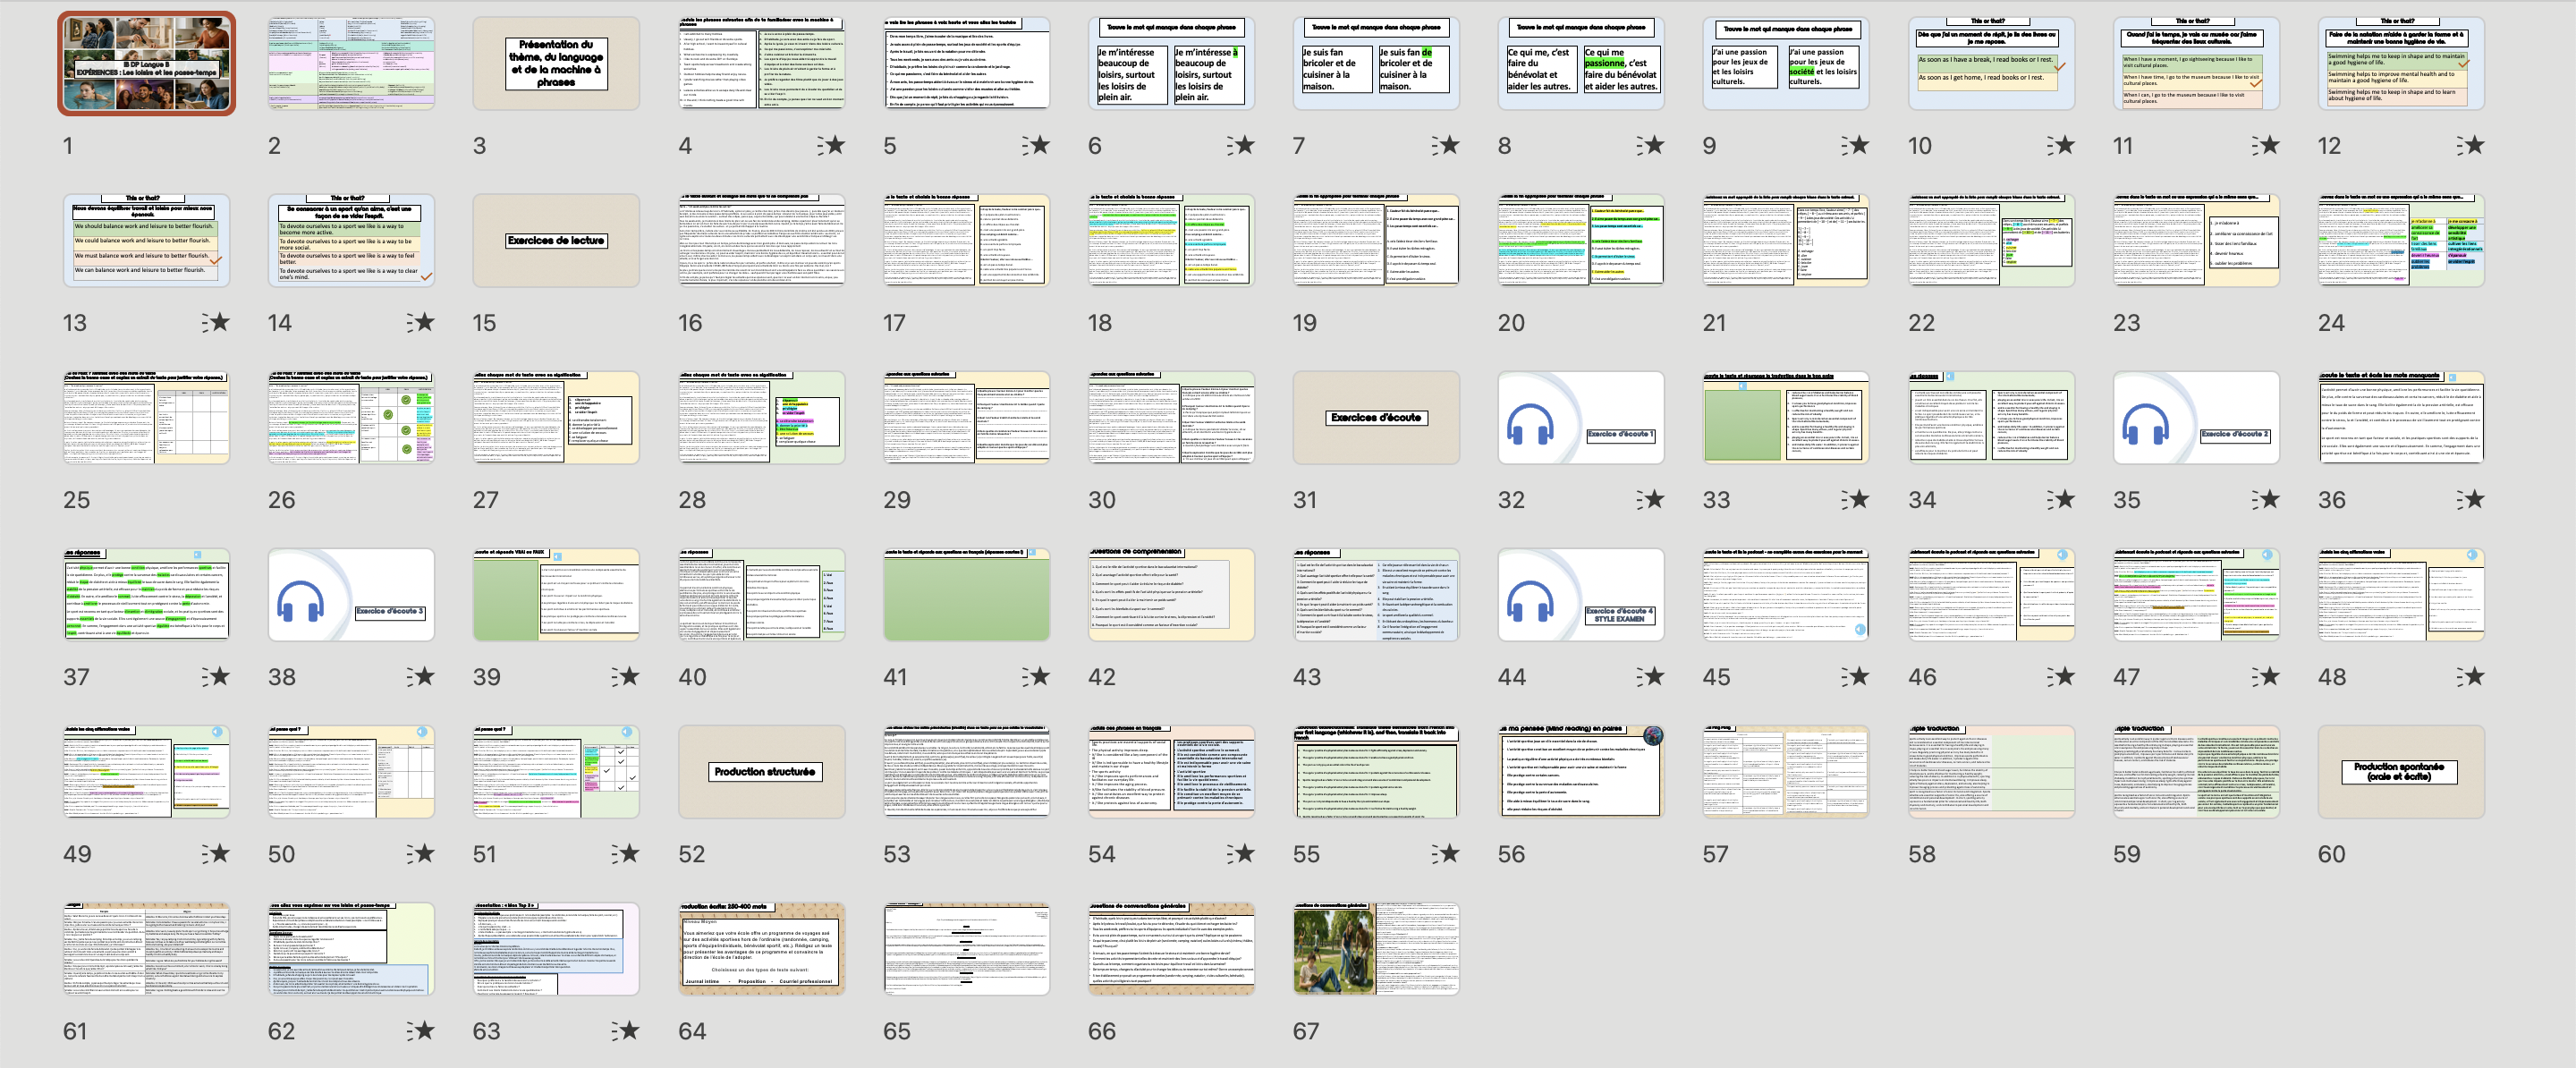Click the animation star icon for slide 32

(x=1651, y=500)
